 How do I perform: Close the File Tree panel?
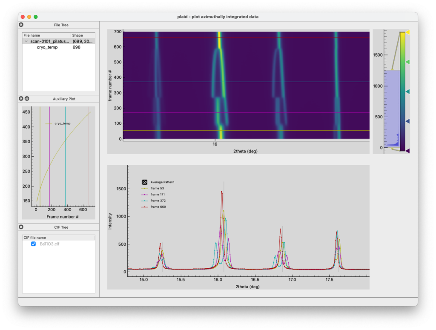tap(21, 25)
